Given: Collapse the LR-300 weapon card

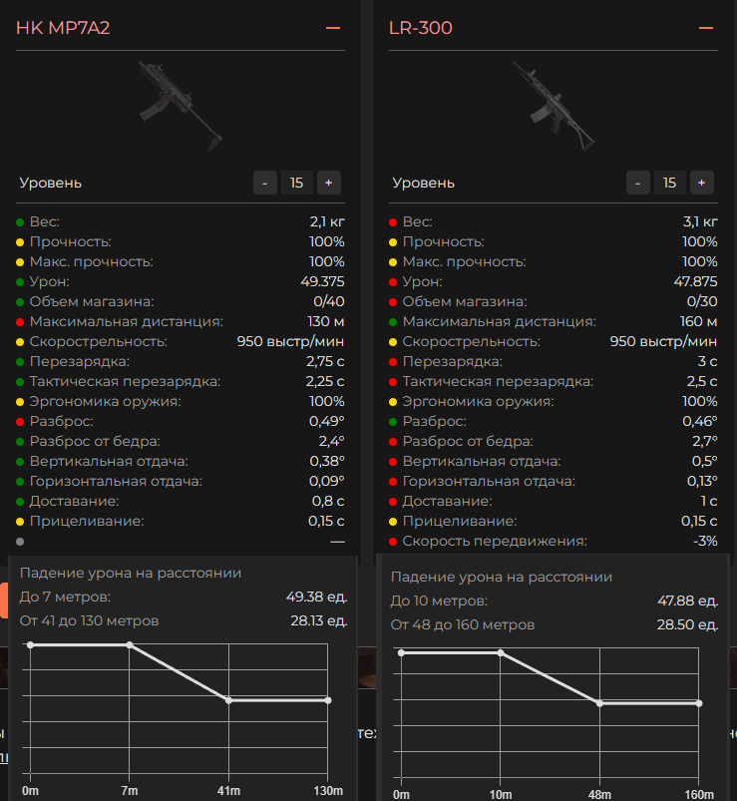Looking at the screenshot, I should click(706, 28).
